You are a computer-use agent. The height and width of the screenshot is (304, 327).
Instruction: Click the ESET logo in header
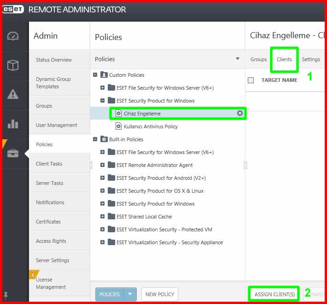pos(13,9)
